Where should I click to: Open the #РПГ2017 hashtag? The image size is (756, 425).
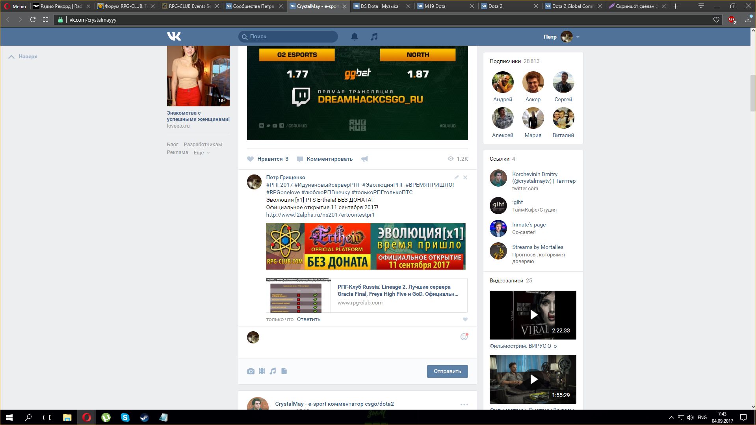(x=279, y=185)
